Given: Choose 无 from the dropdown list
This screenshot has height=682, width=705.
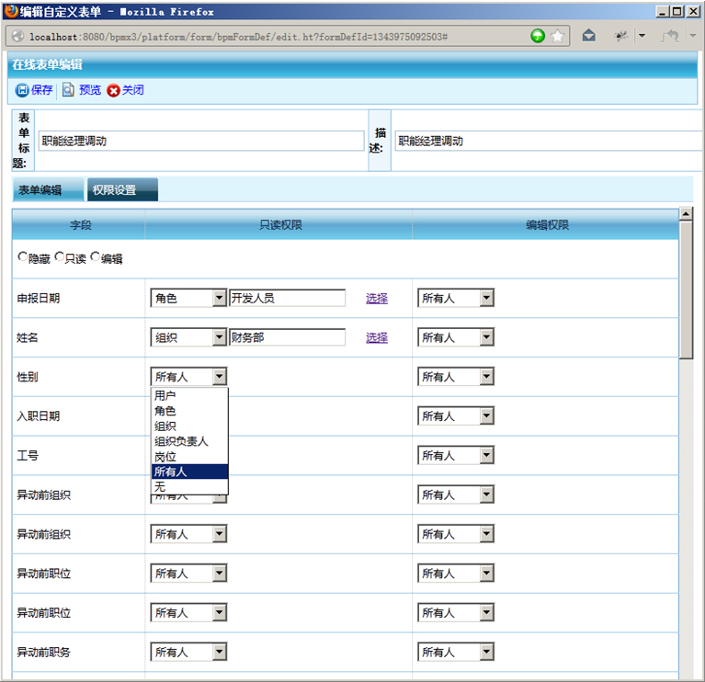Looking at the screenshot, I should [x=189, y=486].
